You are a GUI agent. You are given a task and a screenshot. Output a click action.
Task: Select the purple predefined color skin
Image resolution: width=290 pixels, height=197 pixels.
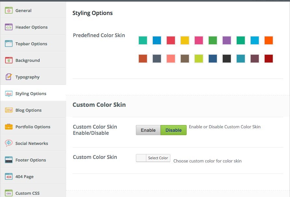227,40
